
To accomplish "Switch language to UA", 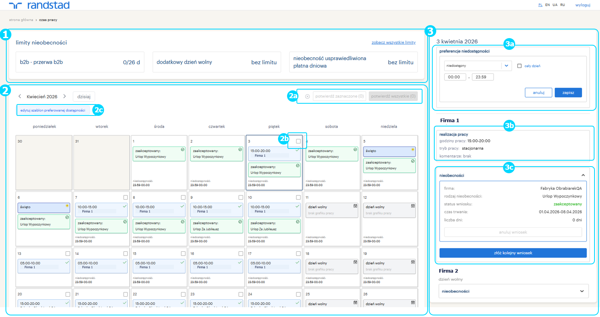I will [555, 5].
